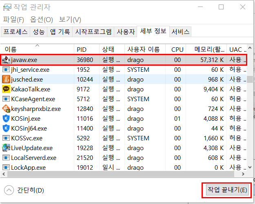255x204 pixels.
Task: Switch to the 시작프로그램 tab
Action: (93, 31)
